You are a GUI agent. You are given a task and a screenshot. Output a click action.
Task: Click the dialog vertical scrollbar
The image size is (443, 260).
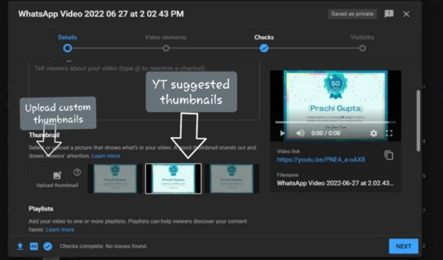click(418, 121)
